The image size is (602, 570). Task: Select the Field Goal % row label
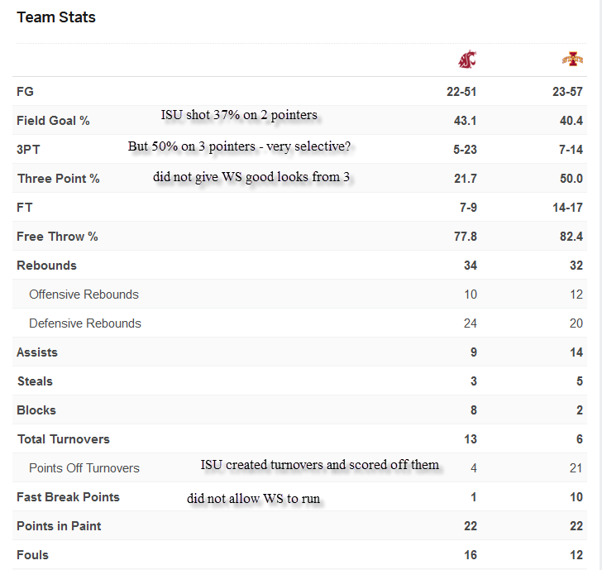coord(53,121)
